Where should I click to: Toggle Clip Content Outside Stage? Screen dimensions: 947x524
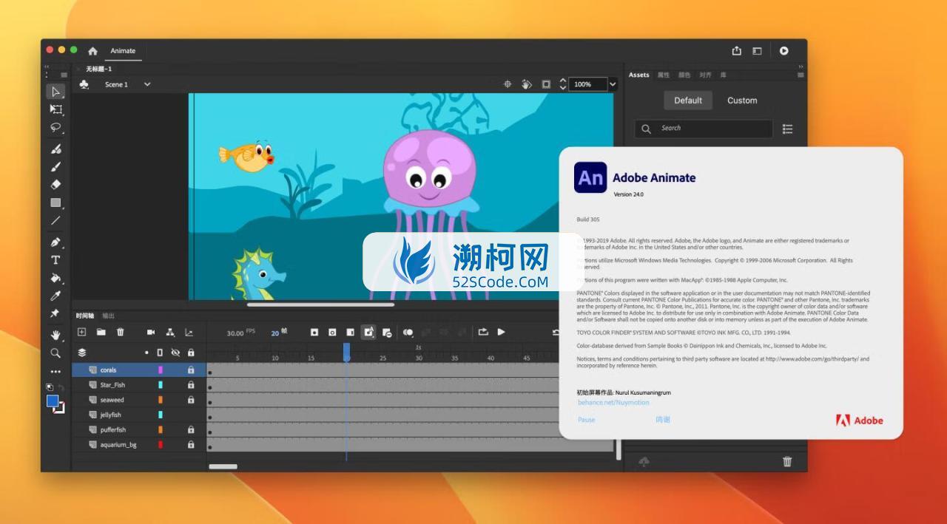coord(546,84)
